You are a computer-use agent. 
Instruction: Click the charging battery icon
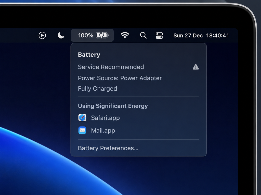[x=102, y=35]
